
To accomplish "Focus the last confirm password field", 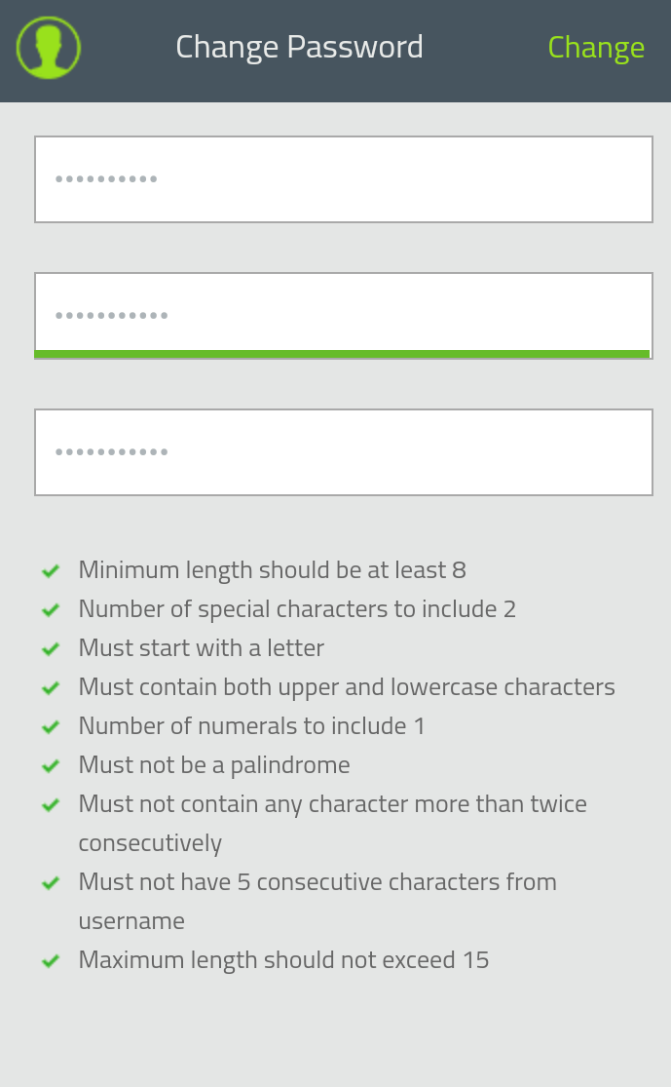I will pyautogui.click(x=343, y=452).
